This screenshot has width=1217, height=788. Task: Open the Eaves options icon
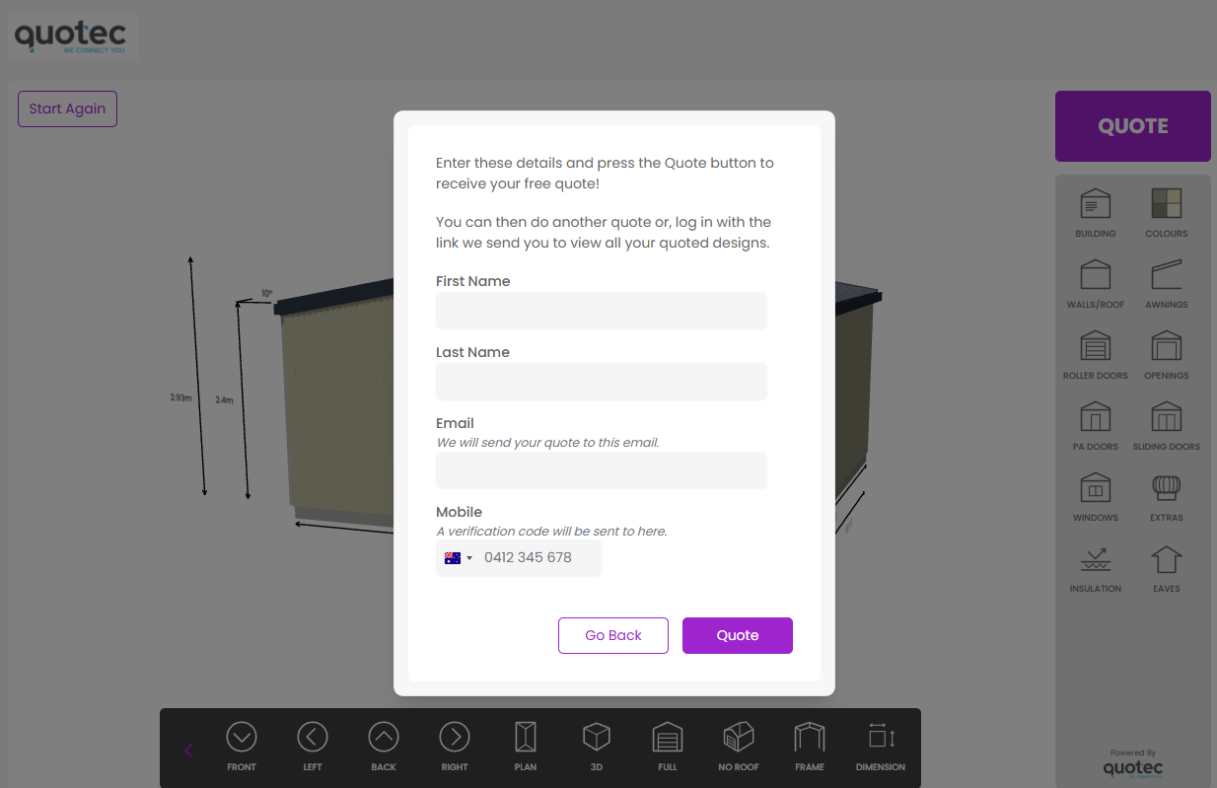[x=1167, y=559]
